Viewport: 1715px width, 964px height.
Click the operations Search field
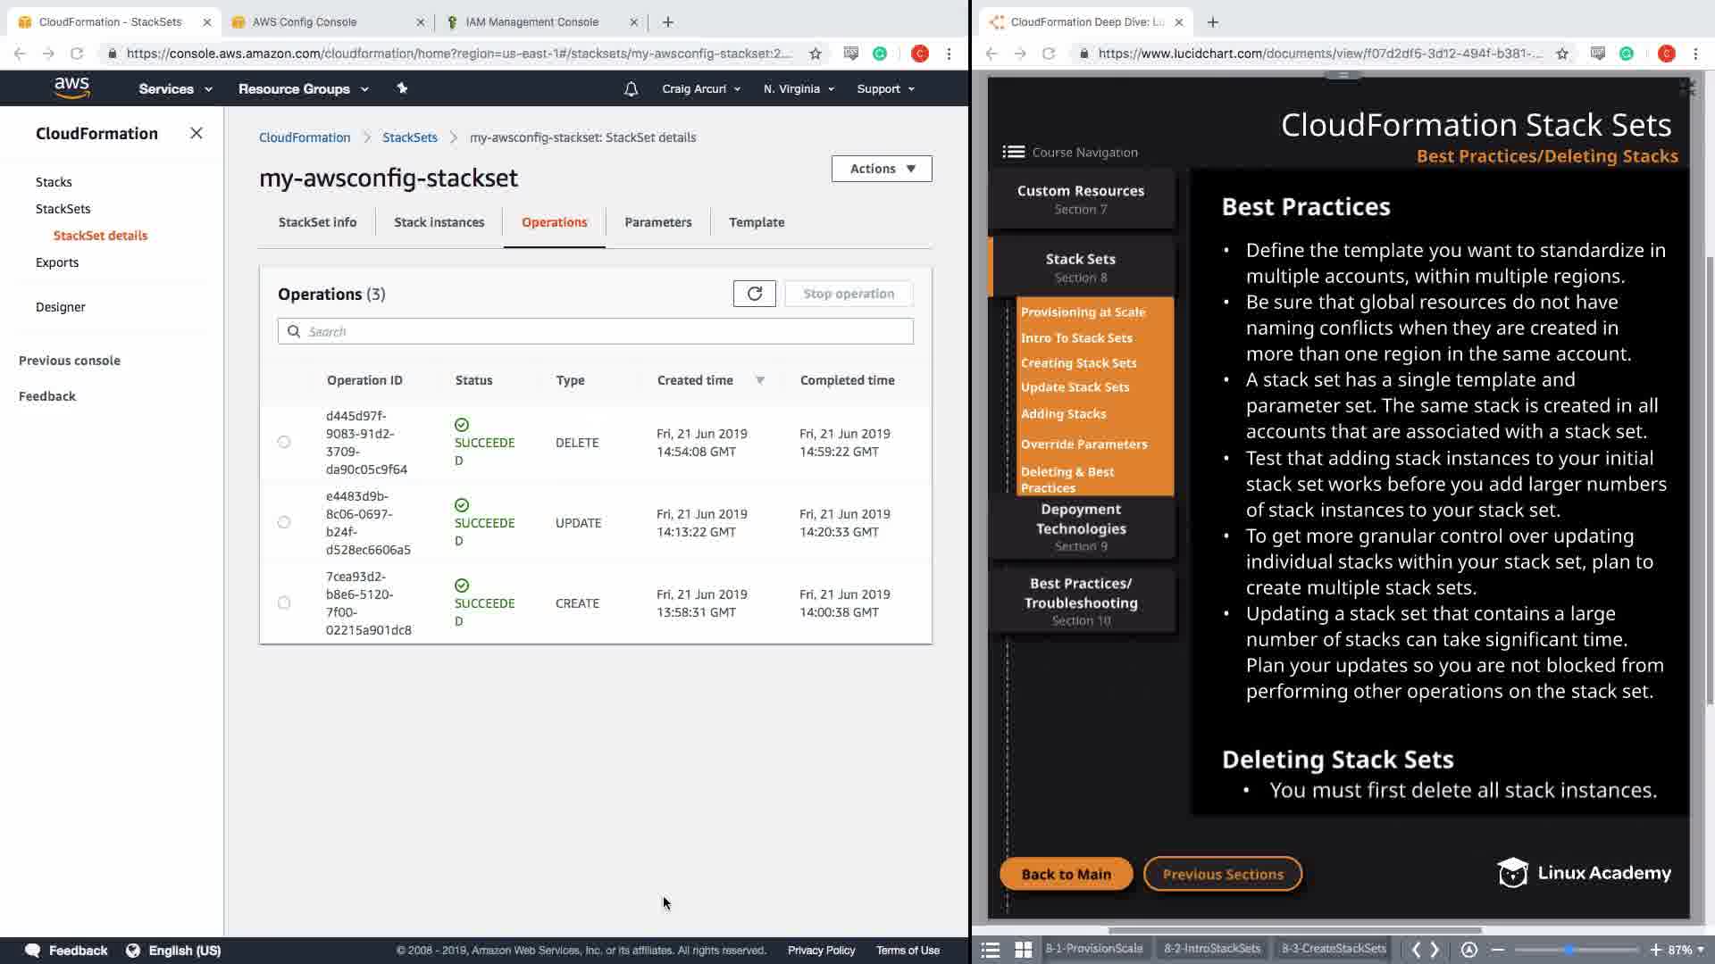(x=595, y=331)
